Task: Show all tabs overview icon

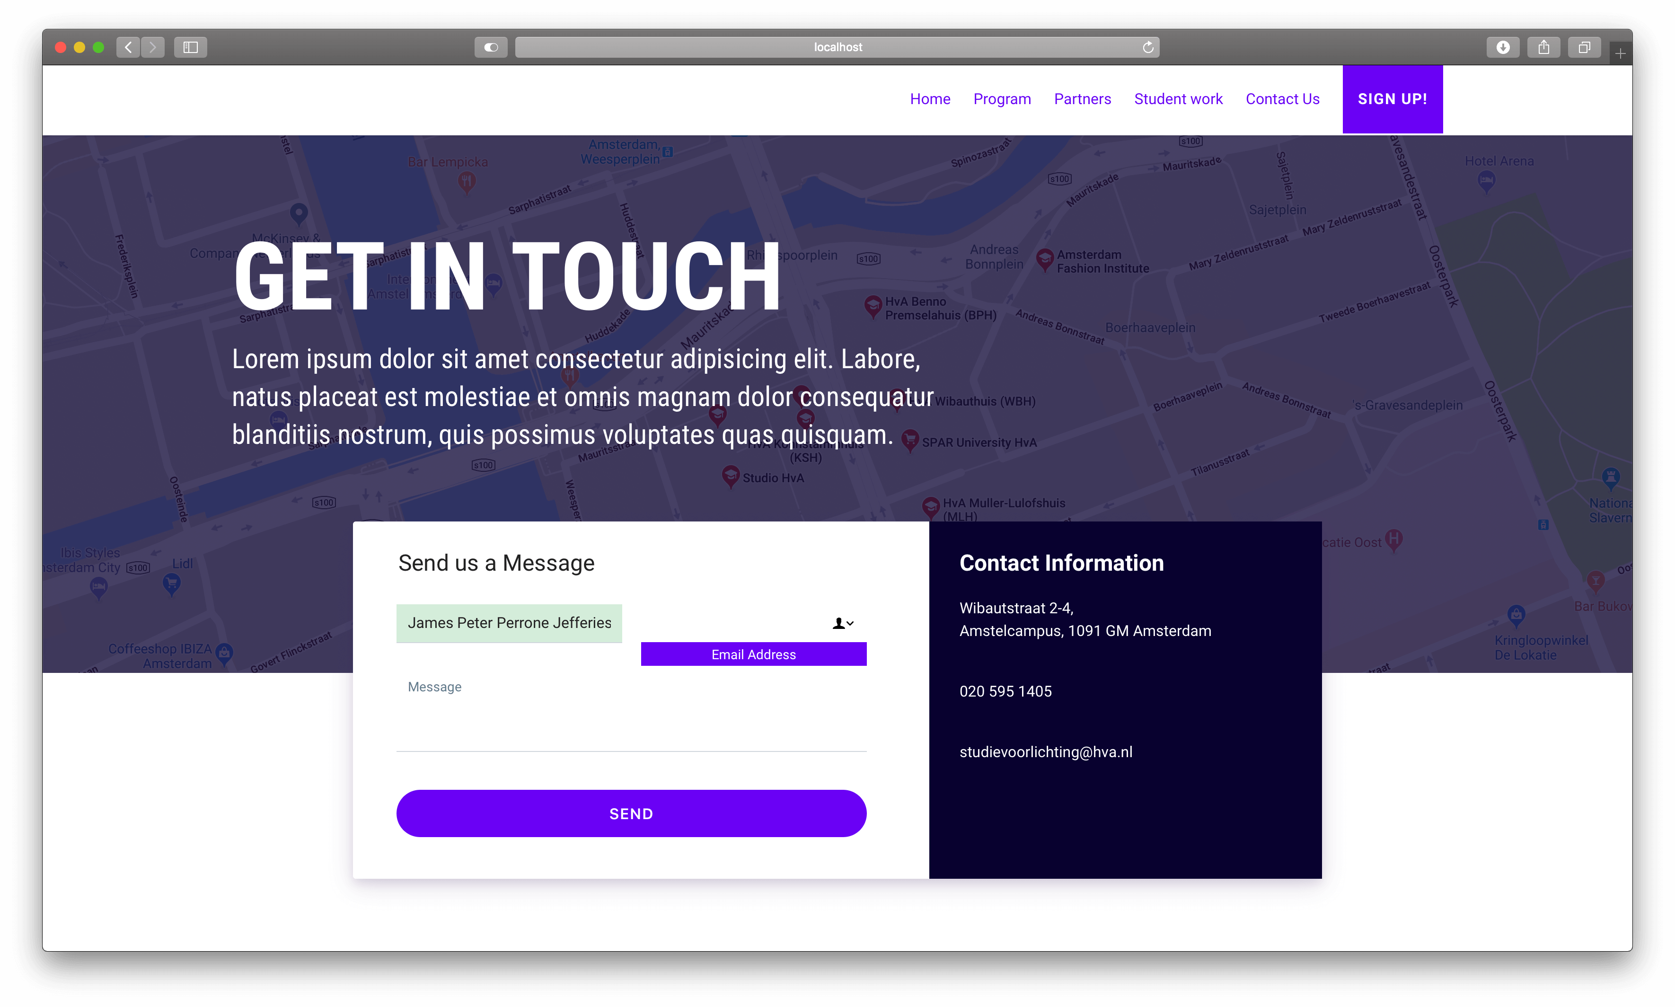Action: [1584, 47]
